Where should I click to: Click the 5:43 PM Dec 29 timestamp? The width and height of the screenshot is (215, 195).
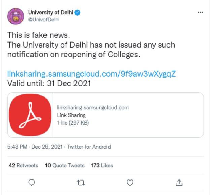tap(35, 147)
